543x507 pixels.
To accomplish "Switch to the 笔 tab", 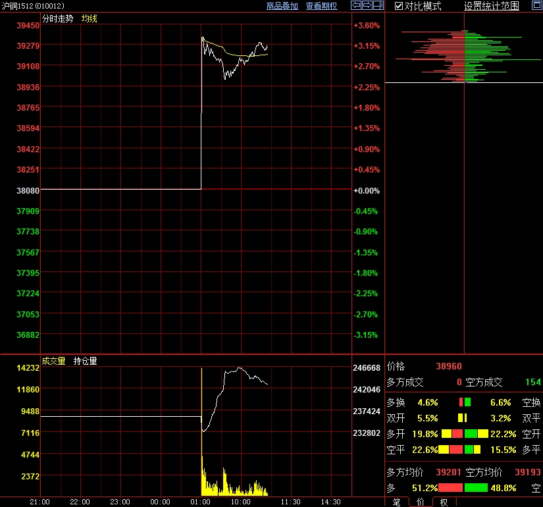I will (396, 502).
